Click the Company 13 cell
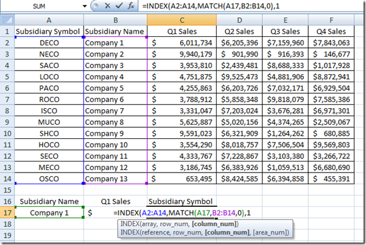Viewport: 366px width, 245px height. pyautogui.click(x=115, y=179)
